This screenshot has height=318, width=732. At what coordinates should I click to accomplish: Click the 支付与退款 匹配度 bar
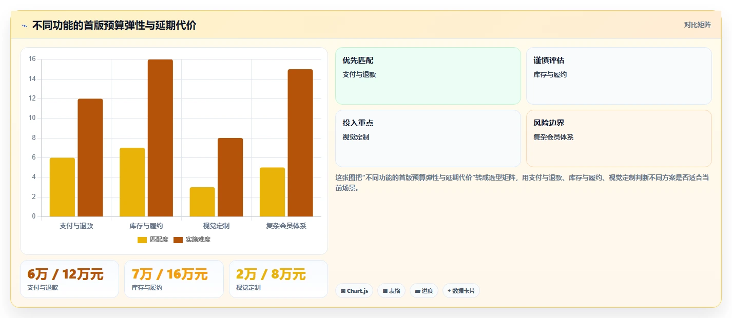point(62,187)
